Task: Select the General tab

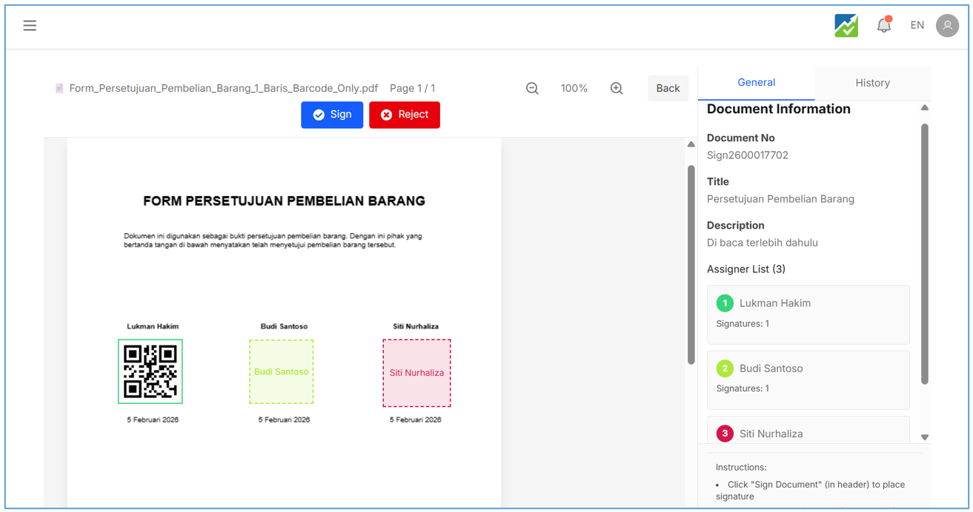Action: [x=756, y=83]
